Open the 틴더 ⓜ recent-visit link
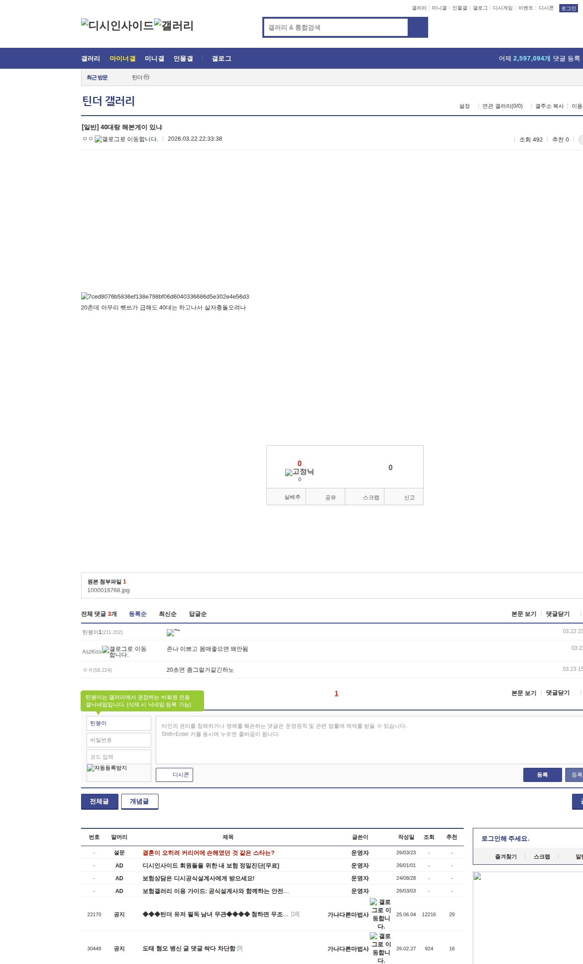Viewport: 583px width, 964px height. (141, 77)
